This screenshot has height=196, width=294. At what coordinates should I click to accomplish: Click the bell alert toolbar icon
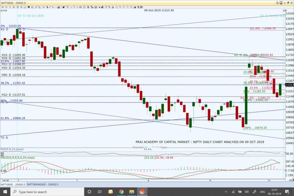[x=113, y=7]
